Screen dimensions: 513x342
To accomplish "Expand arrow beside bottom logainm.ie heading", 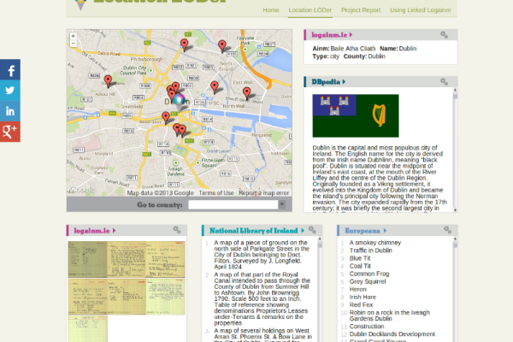I will [114, 231].
